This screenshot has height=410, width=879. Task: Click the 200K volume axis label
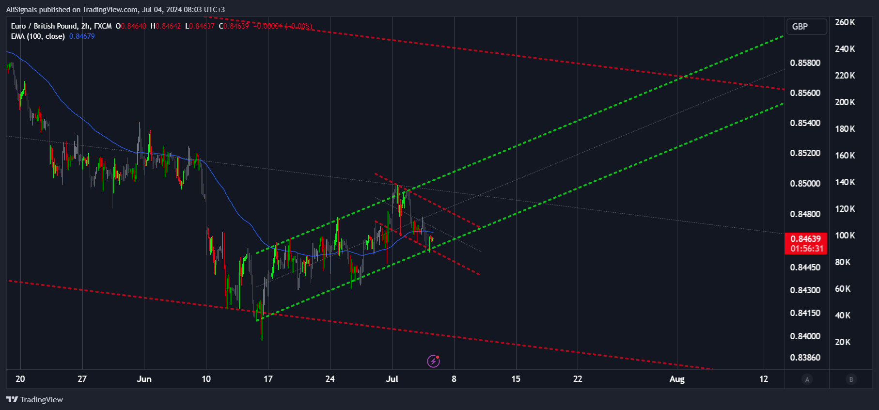[845, 102]
